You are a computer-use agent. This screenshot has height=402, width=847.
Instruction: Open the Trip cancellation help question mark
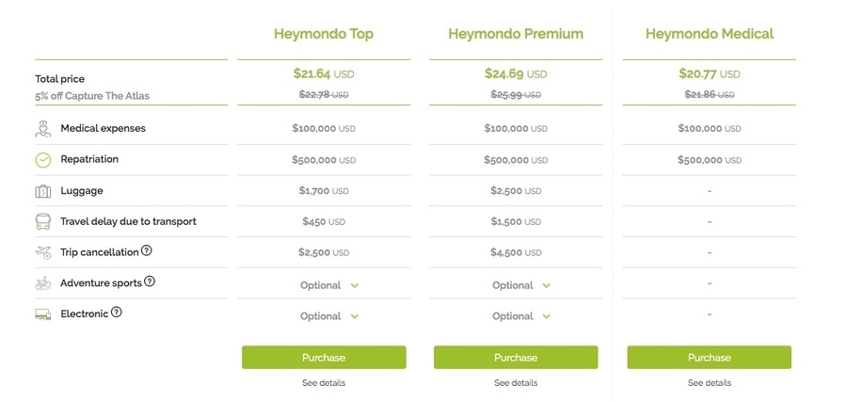pos(147,251)
